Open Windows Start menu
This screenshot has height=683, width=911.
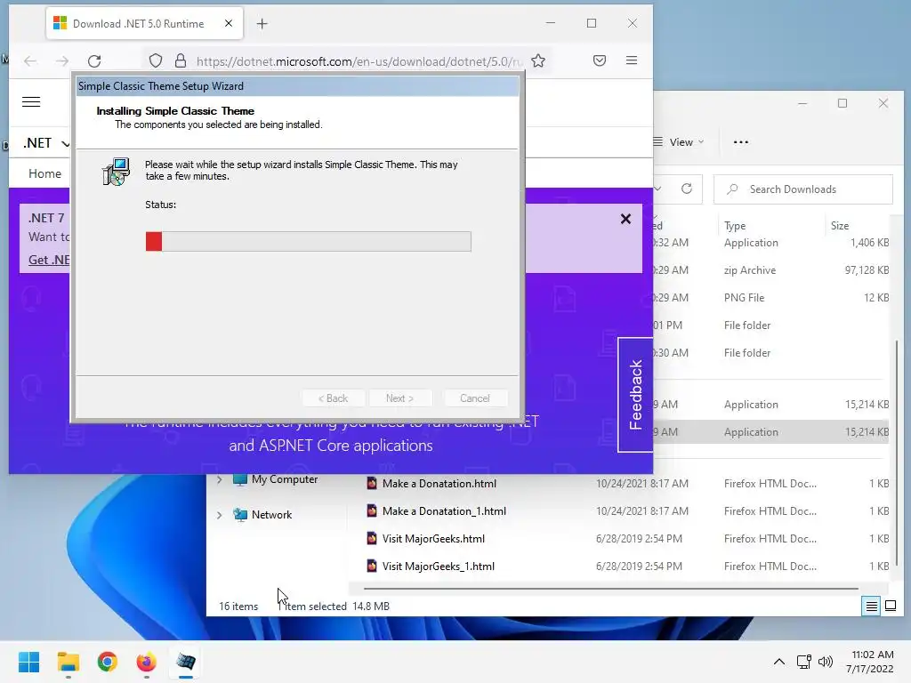(x=28, y=662)
